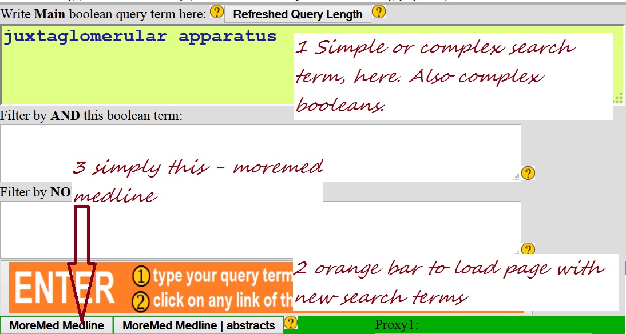Open help icon right of Refreshed Query Length
The image size is (626, 334).
pos(378,12)
